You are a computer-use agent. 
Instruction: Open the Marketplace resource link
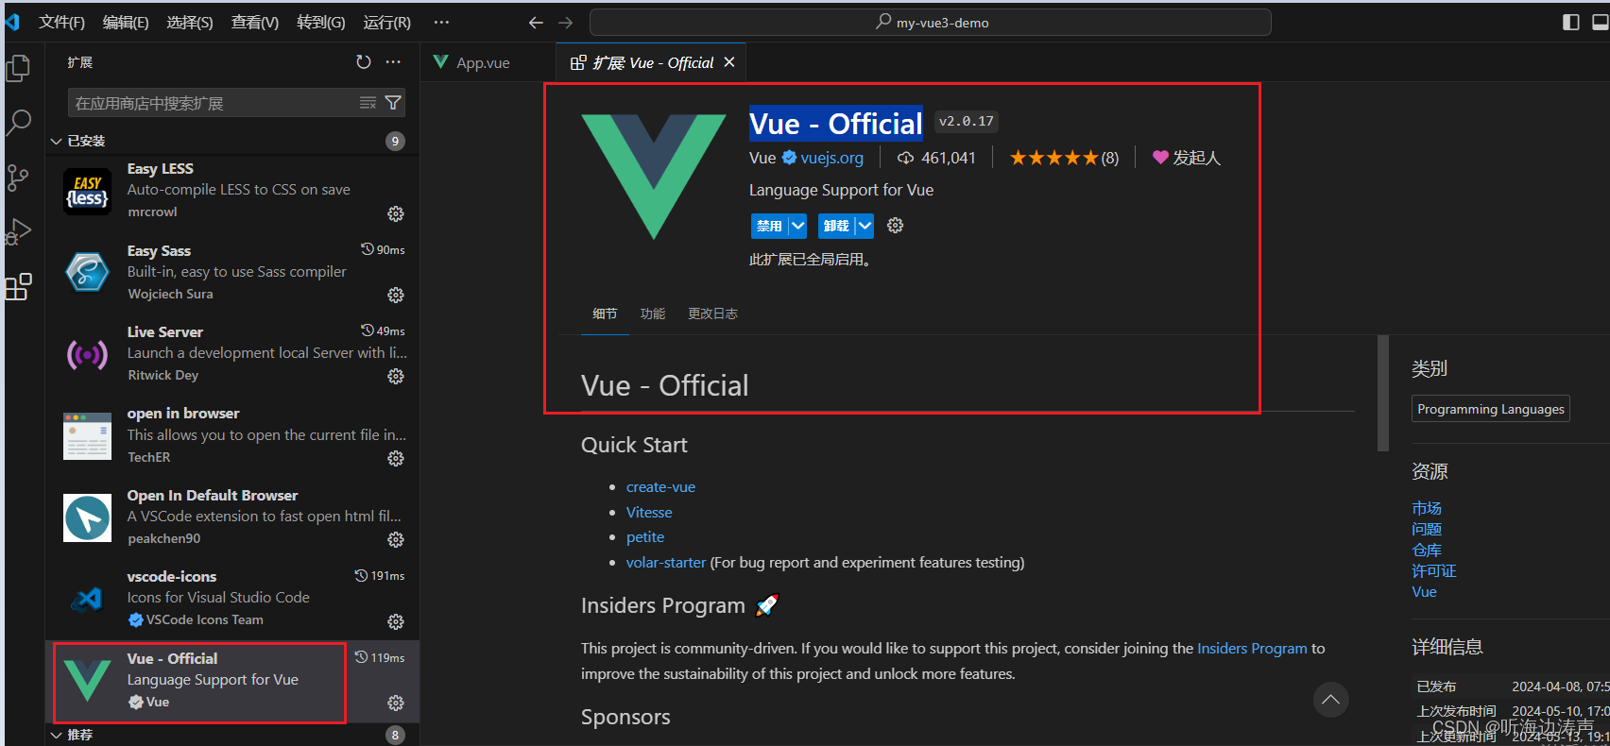point(1427,508)
